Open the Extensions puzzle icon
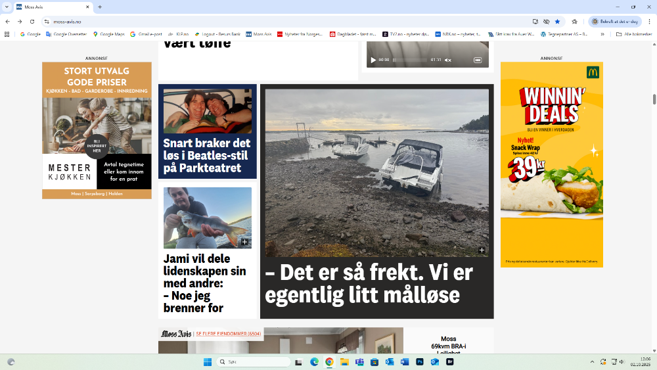This screenshot has width=657, height=370. point(574,21)
